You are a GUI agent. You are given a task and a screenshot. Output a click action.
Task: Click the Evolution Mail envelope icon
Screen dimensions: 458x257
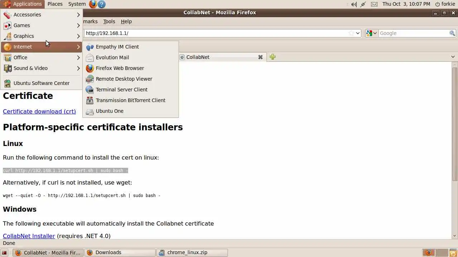pos(90,57)
